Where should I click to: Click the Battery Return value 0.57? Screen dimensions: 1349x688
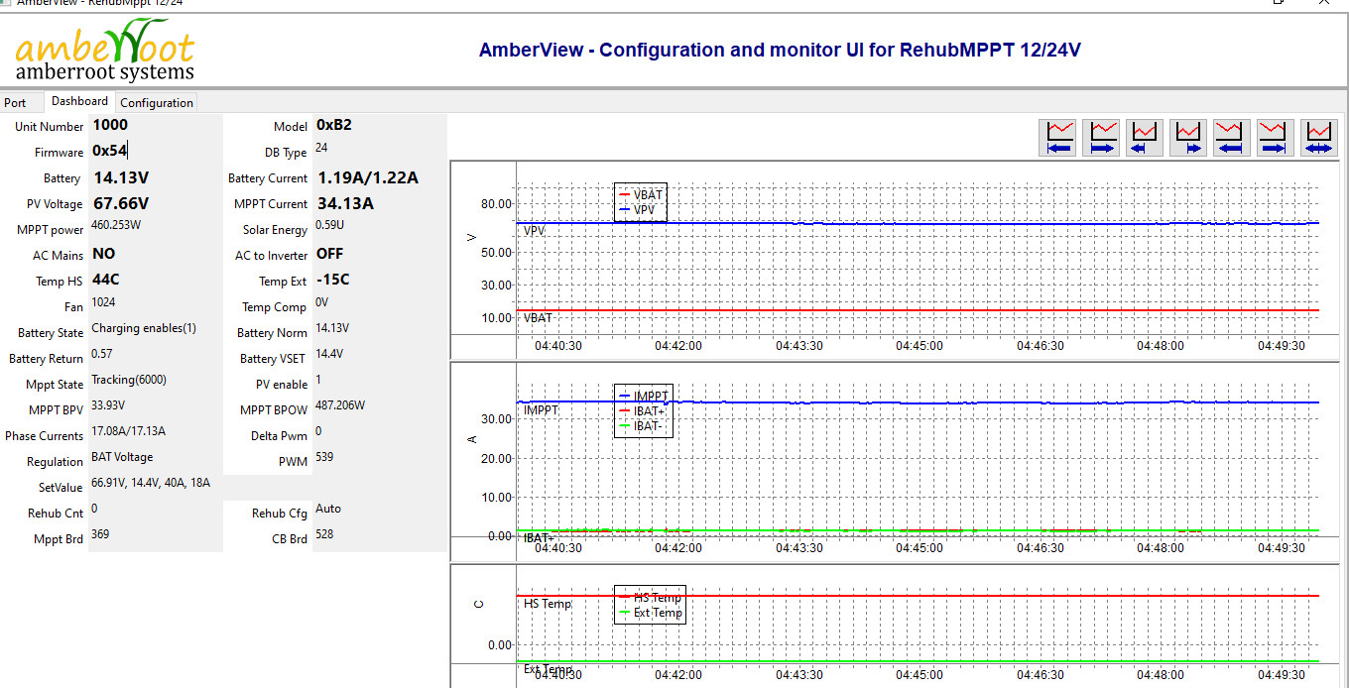[x=102, y=354]
